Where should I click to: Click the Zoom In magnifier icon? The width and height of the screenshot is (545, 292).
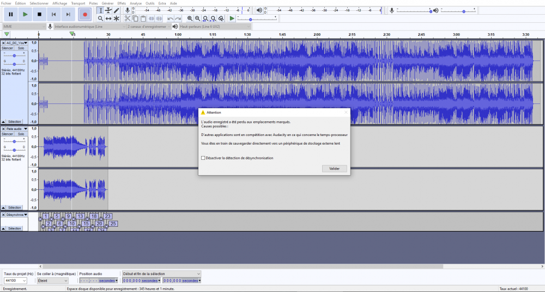tap(190, 18)
